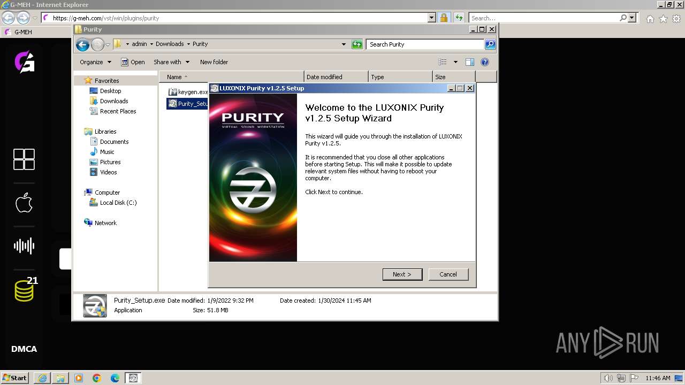Sort by Name column header

[x=231, y=77]
